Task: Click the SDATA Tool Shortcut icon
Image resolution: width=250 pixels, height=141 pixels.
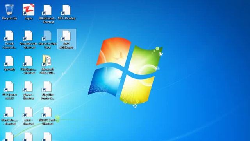Action: coord(48,116)
